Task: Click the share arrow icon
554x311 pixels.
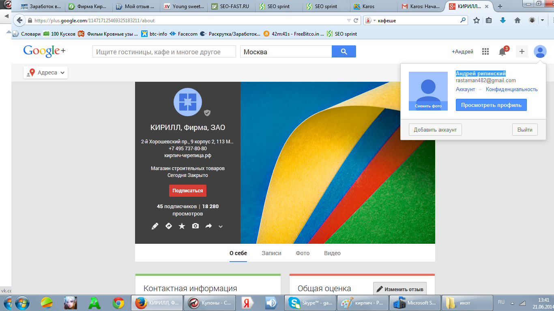Action: click(x=208, y=226)
